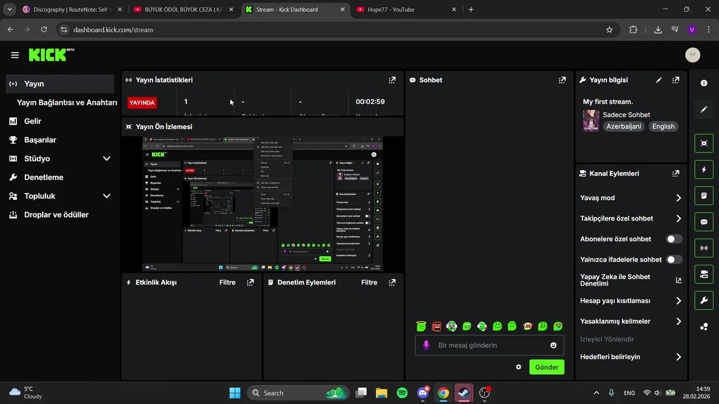Click the stream preview thumbnail
The width and height of the screenshot is (719, 404).
(262, 204)
